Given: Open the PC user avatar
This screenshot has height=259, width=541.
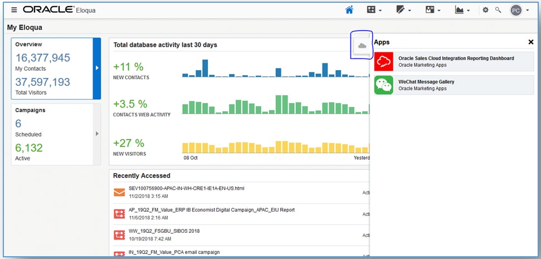Looking at the screenshot, I should click(x=516, y=10).
